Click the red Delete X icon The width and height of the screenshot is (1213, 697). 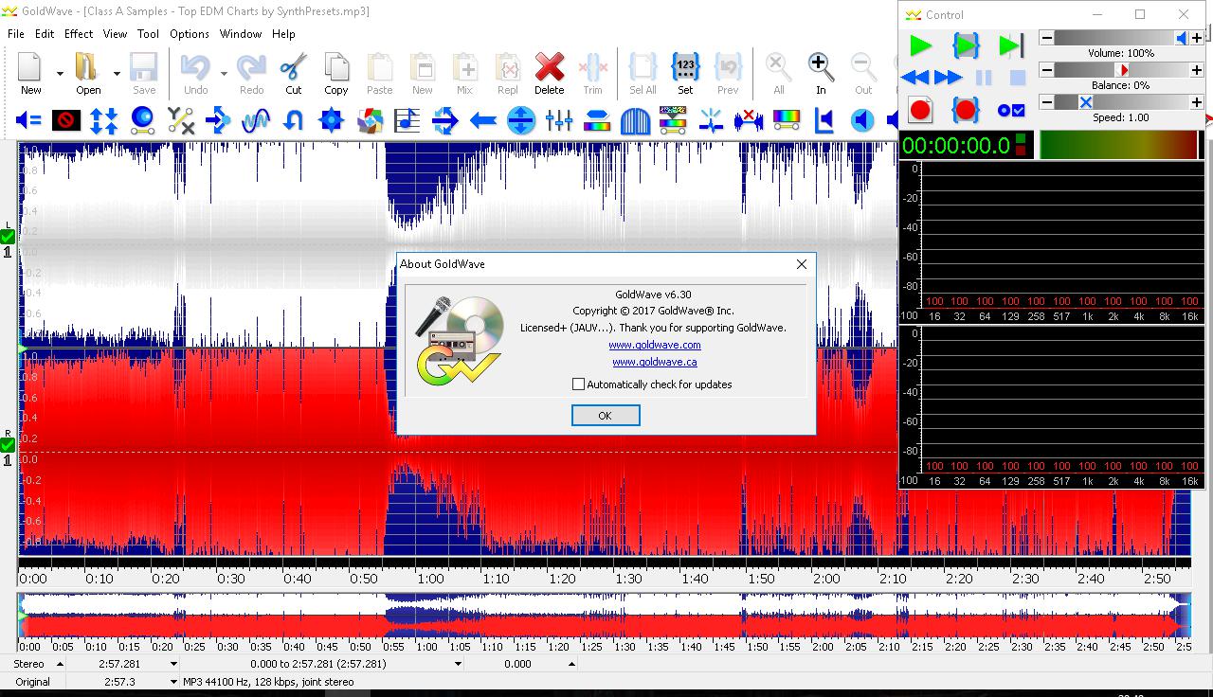click(549, 67)
